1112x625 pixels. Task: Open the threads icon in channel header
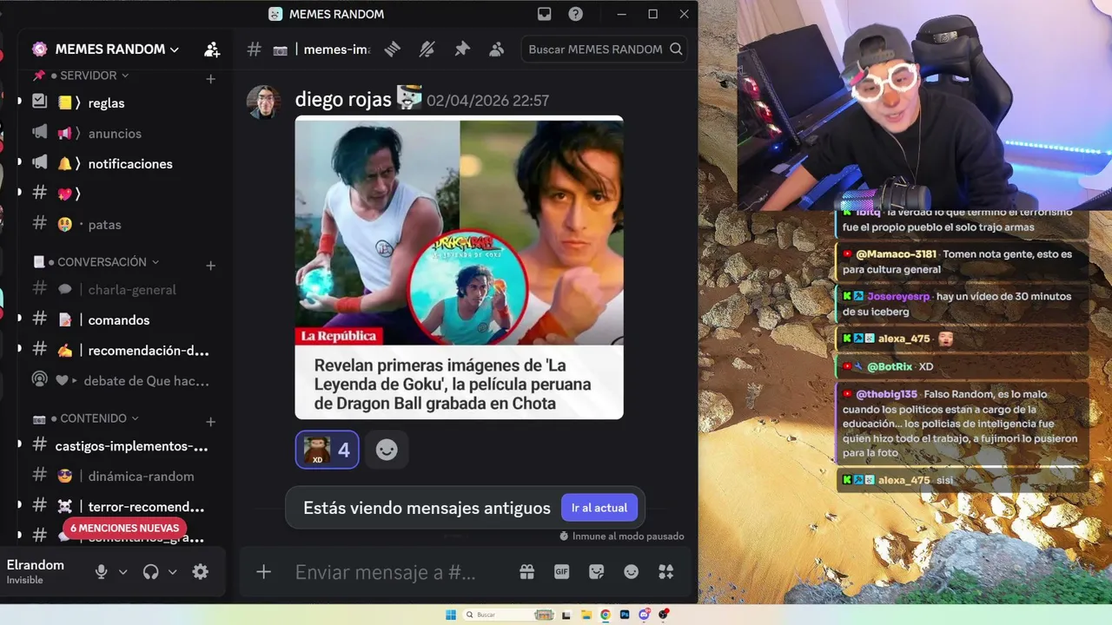[x=393, y=49]
